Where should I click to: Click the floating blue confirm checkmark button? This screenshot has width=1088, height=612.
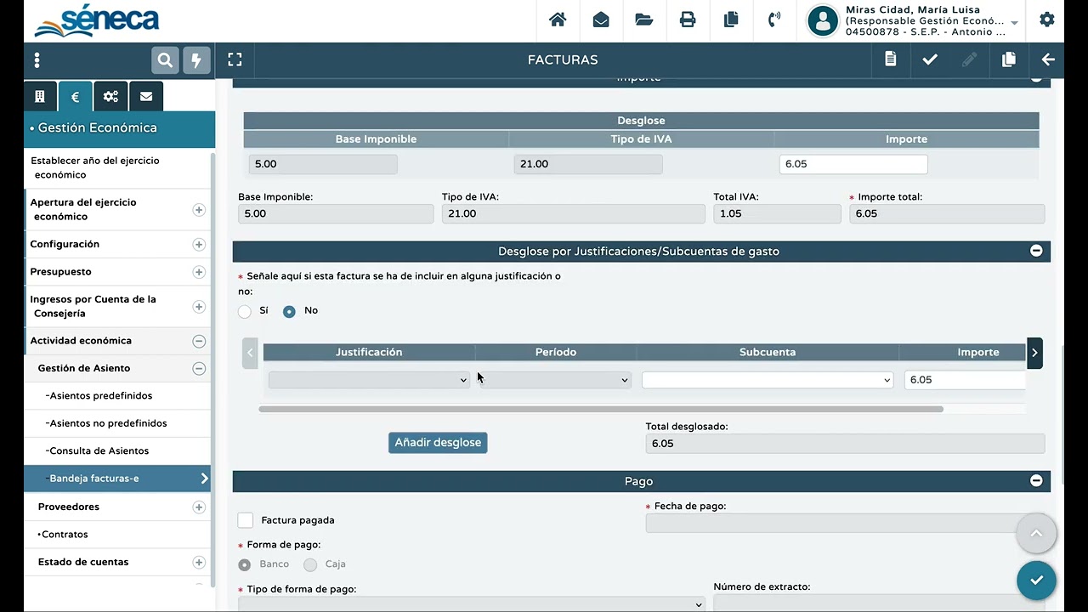click(1036, 581)
